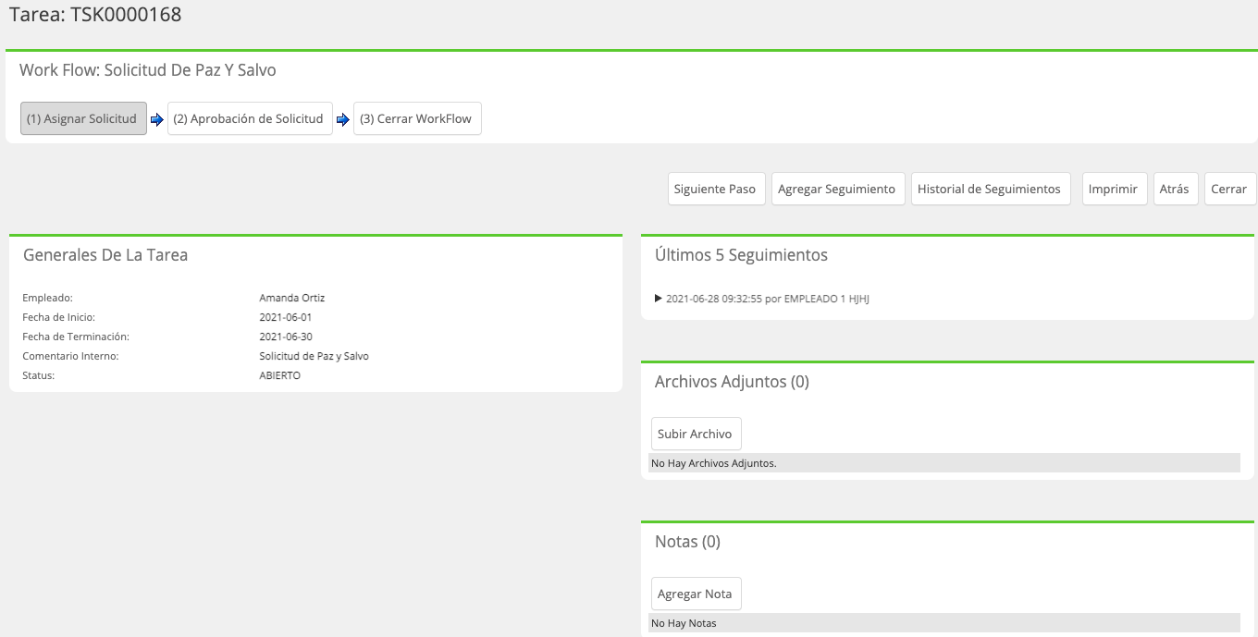This screenshot has height=637, width=1258.
Task: Upload a file with Subir Archivo
Action: (x=696, y=434)
